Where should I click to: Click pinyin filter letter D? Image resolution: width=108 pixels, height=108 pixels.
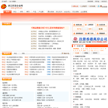(x=90, y=49)
